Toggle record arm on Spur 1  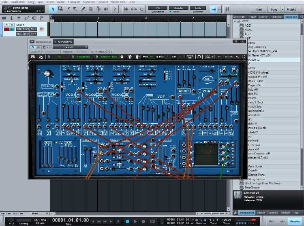click(6, 29)
